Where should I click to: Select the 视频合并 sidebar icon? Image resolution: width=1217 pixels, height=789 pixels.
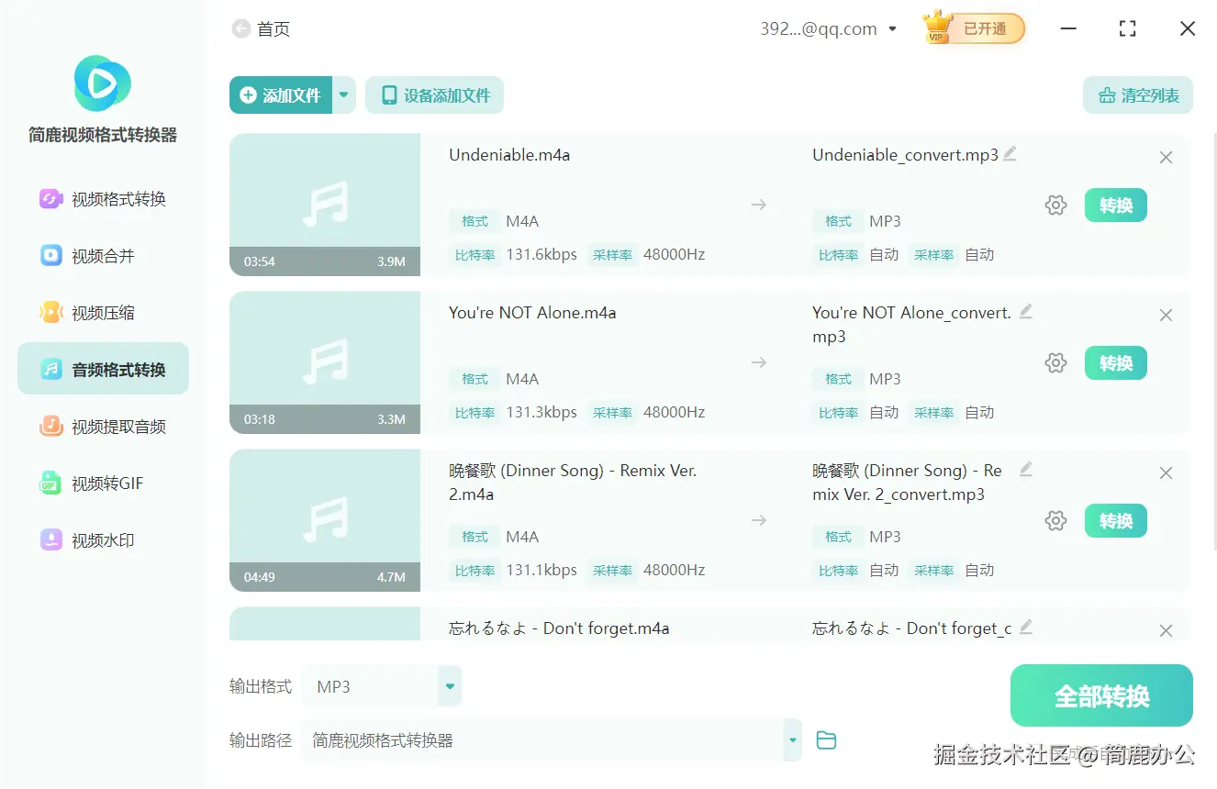click(102, 255)
